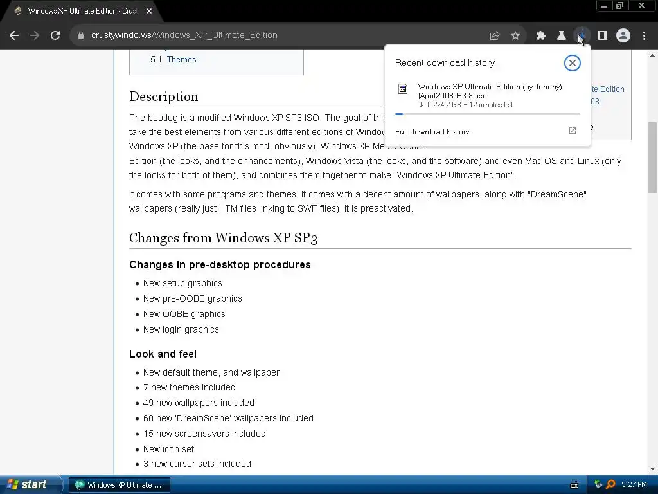Open the Extensions puzzle icon
The width and height of the screenshot is (658, 494).
coord(540,35)
